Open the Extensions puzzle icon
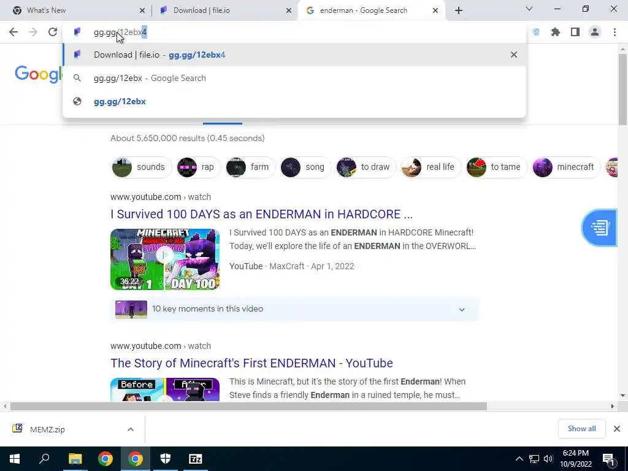The width and height of the screenshot is (628, 471). coord(555,32)
